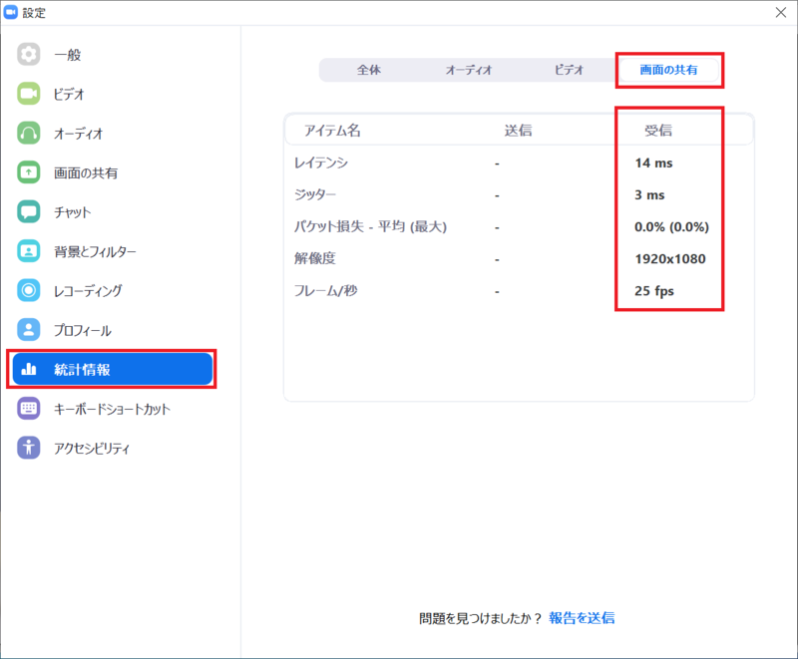
Task: Open 背景とフィルター settings label
Action: point(95,251)
